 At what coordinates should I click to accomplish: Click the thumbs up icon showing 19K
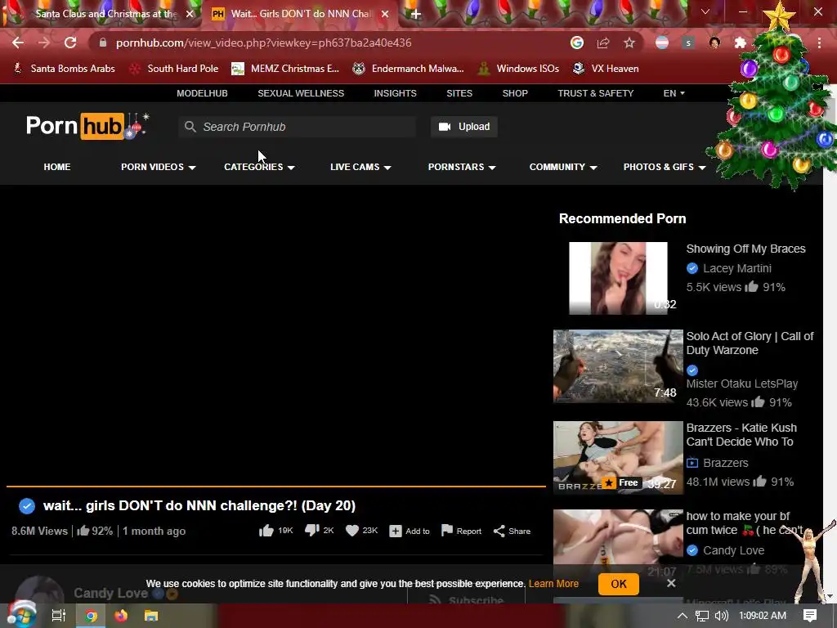(266, 530)
